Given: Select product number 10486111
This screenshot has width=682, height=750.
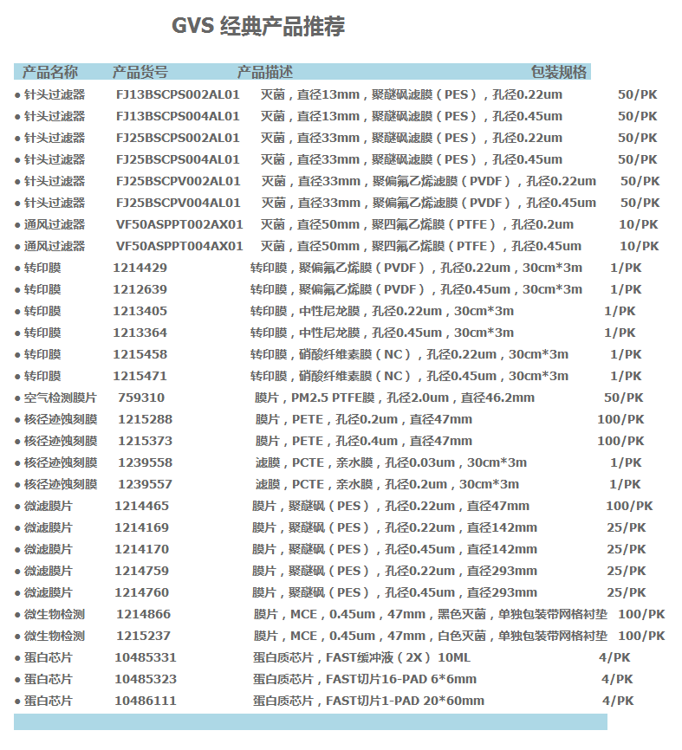Looking at the screenshot, I should [146, 701].
